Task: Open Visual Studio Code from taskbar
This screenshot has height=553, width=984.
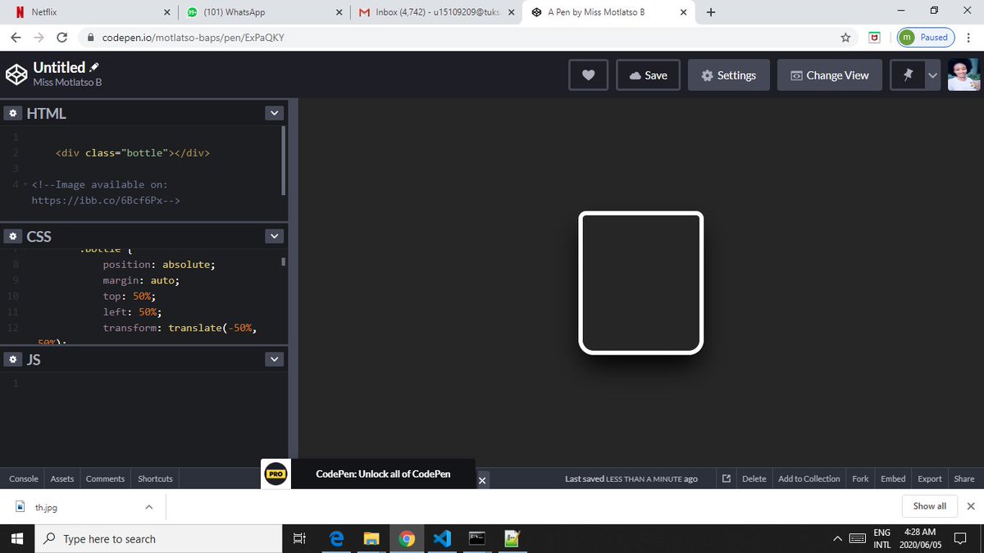Action: click(x=441, y=538)
